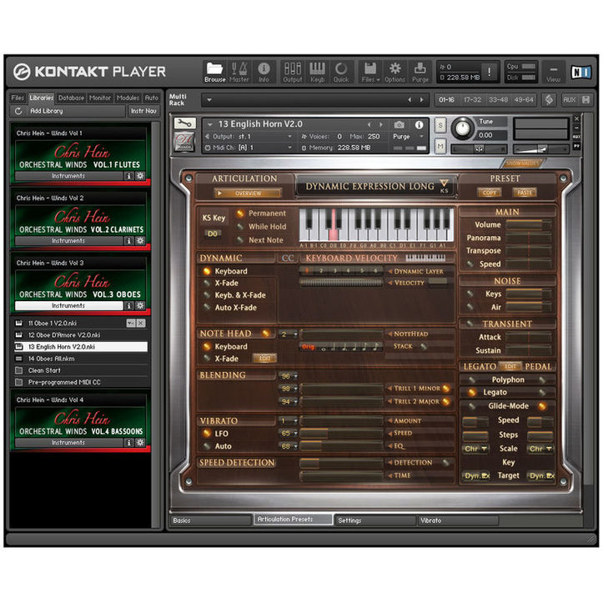The image size is (603, 603).
Task: Click the Legato Edit button
Action: pos(510,366)
